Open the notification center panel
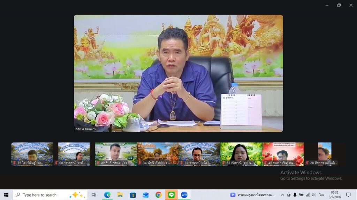Screen dimensions: 357x200 348,195
